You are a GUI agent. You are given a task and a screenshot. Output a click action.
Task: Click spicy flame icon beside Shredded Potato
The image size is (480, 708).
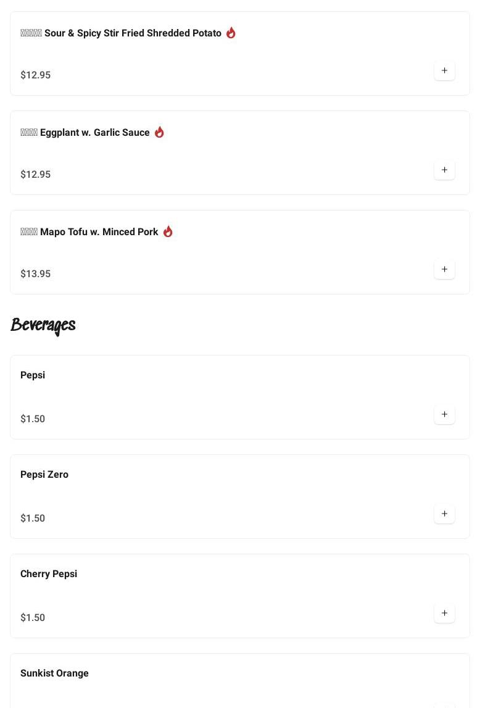click(231, 33)
